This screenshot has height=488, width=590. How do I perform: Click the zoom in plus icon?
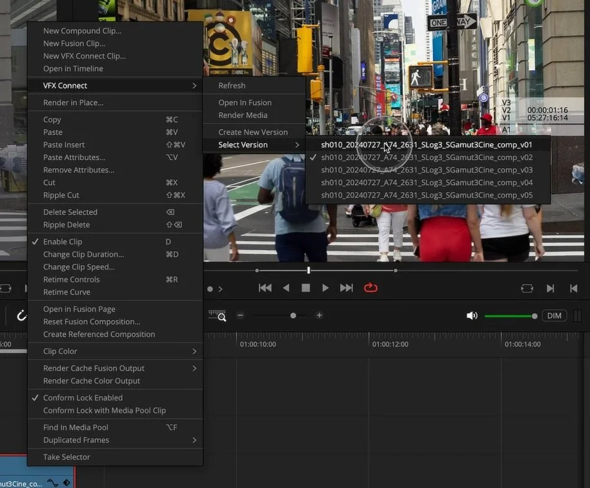click(x=319, y=316)
